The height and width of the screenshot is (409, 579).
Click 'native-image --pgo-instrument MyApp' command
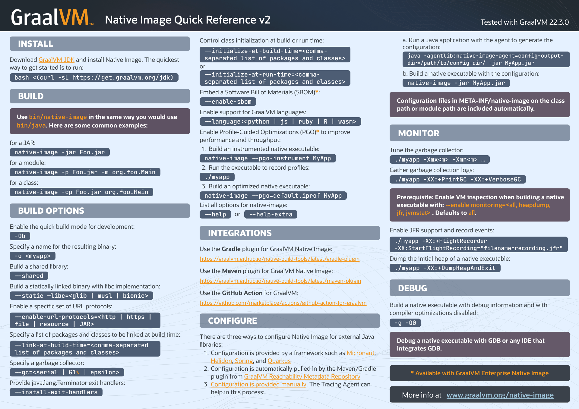(x=268, y=158)
